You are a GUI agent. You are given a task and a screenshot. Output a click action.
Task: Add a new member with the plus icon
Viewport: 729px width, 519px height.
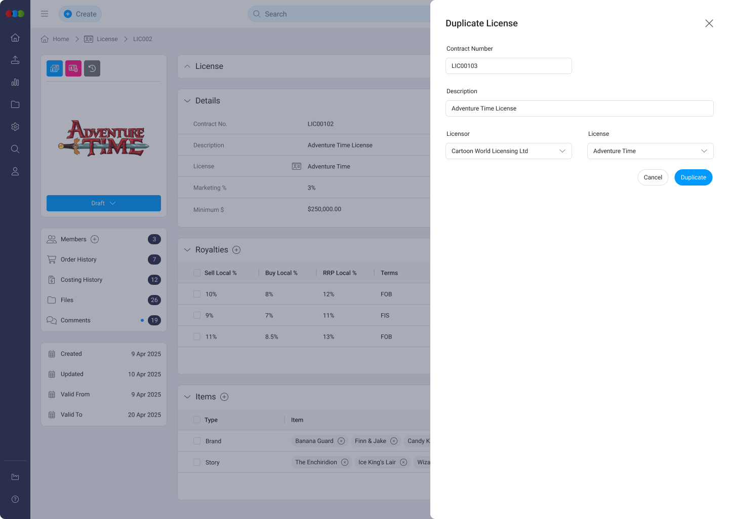pyautogui.click(x=95, y=239)
